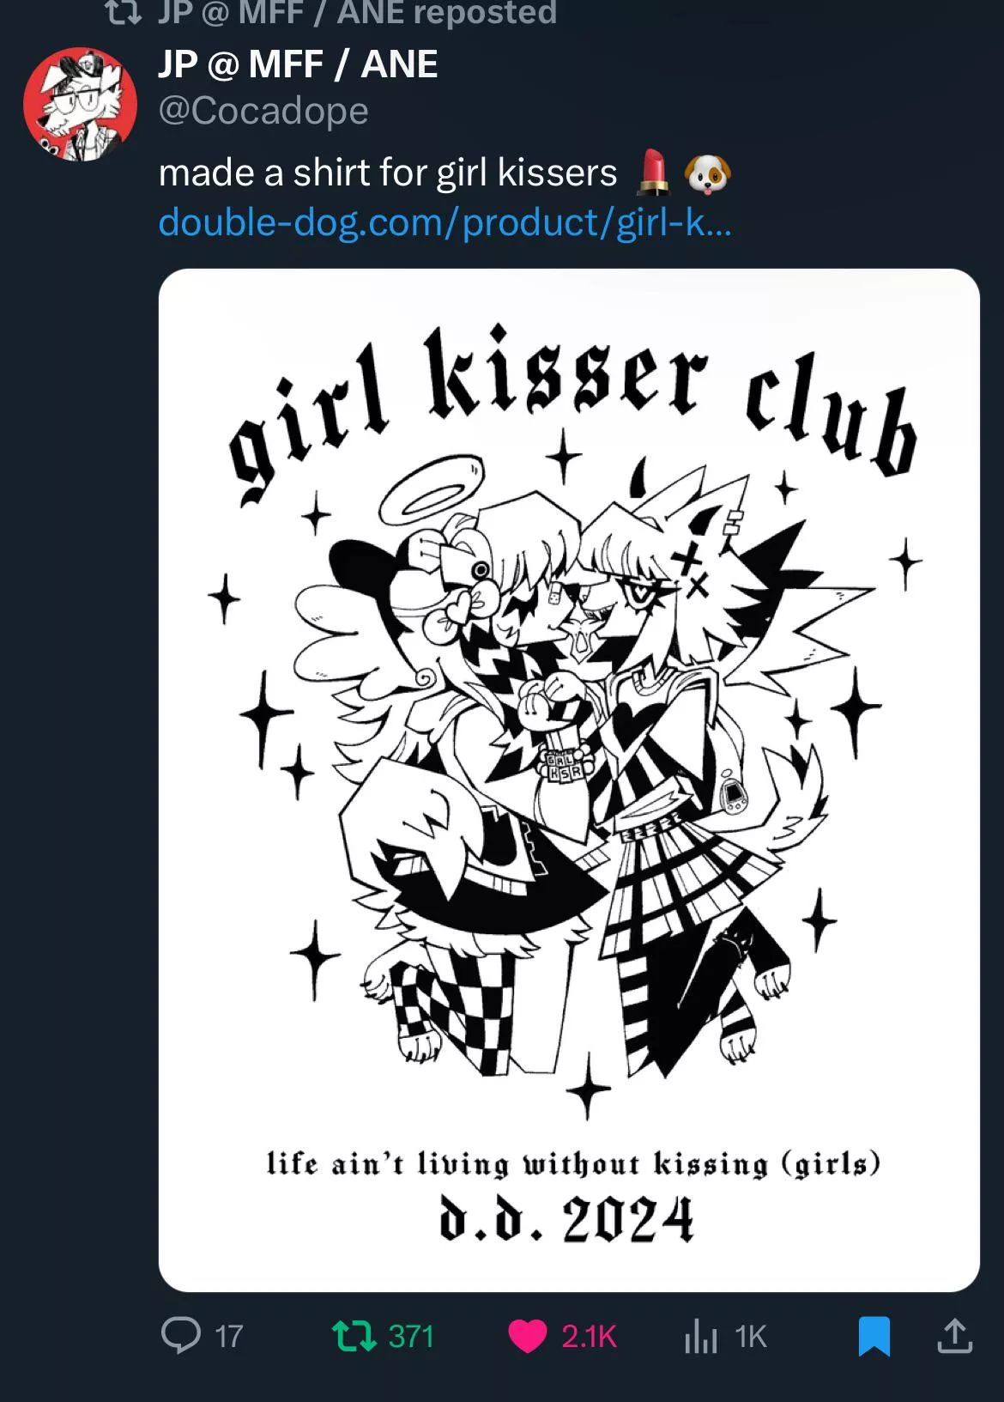Enlarge the girl kisser club shirt image

tap(569, 780)
